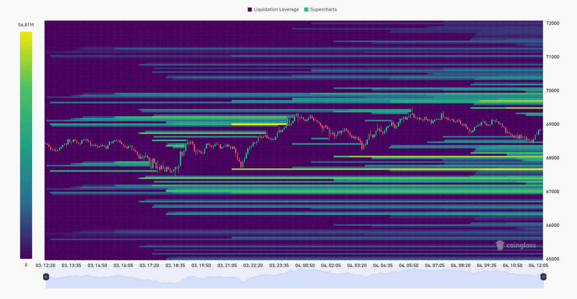
Task: Click the 56.81M maximum scale label
Action: pyautogui.click(x=26, y=25)
